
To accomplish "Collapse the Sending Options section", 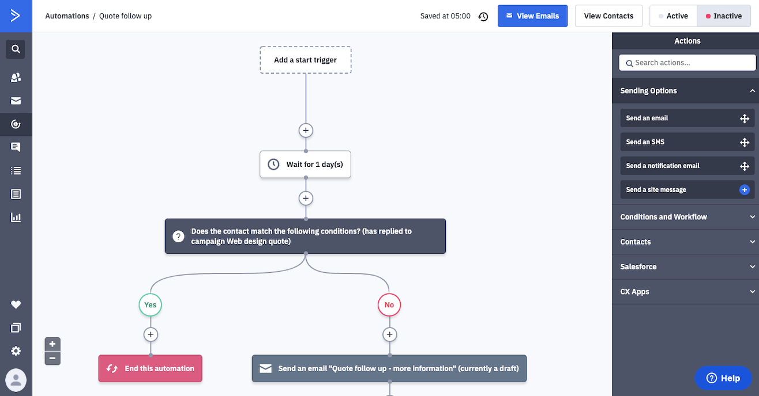I will click(x=752, y=90).
